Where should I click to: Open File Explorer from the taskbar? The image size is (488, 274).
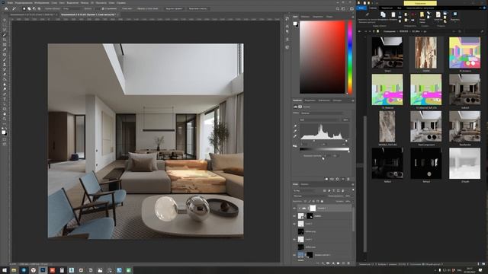tap(14, 270)
